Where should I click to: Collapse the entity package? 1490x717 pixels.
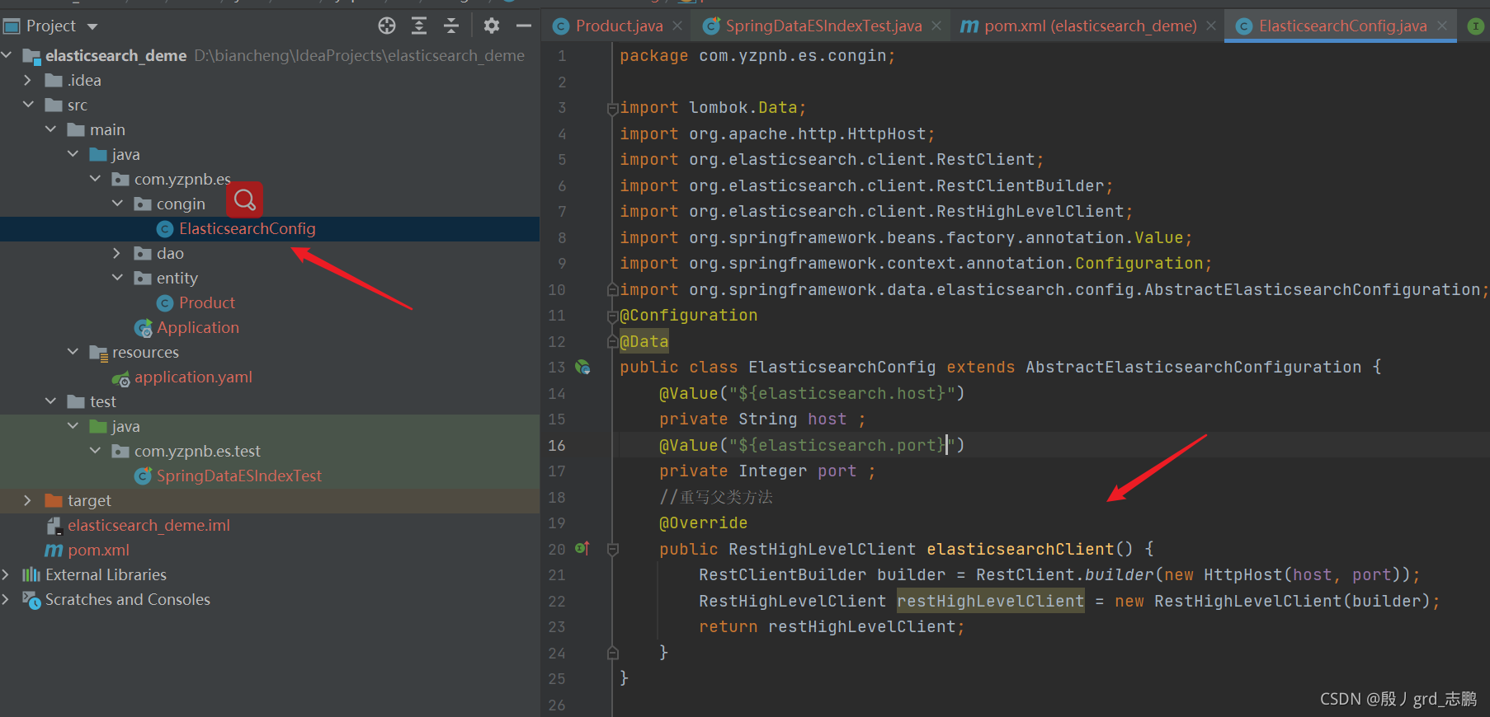pos(117,278)
